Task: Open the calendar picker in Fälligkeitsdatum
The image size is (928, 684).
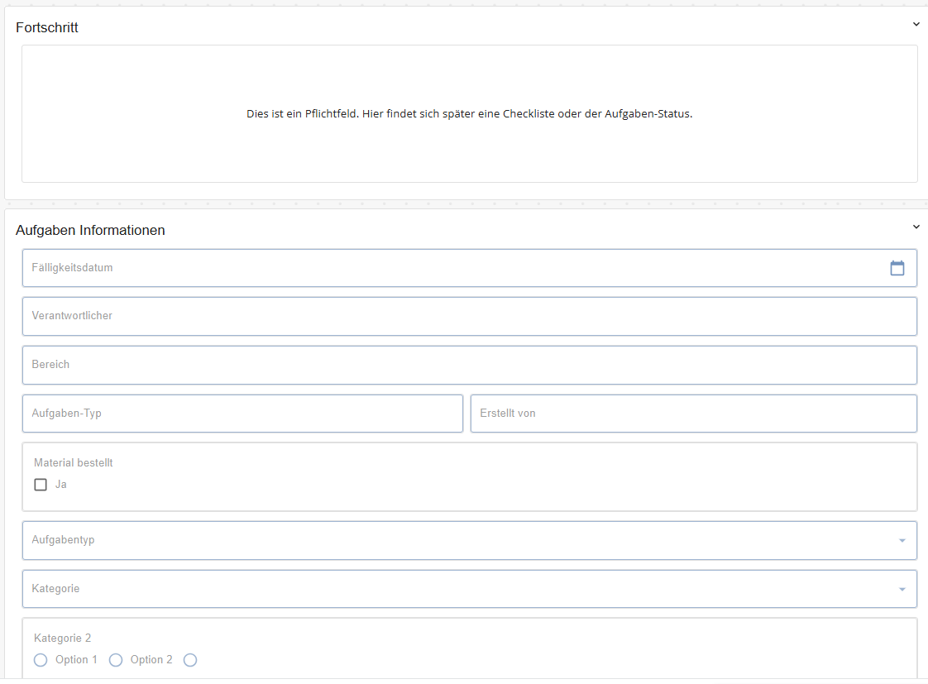Action: 897,268
